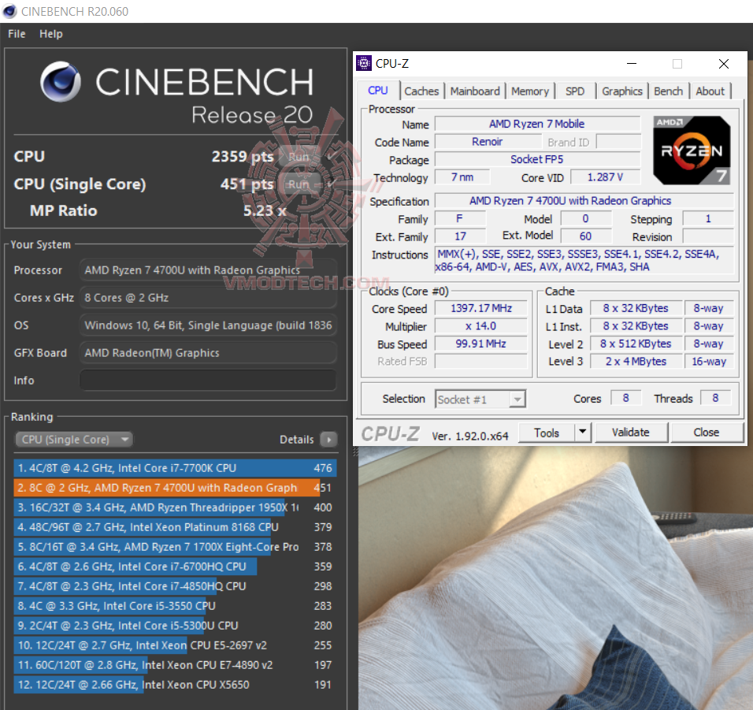The image size is (753, 710).
Task: Click the Core VID value 1.287 V
Action: 605,177
